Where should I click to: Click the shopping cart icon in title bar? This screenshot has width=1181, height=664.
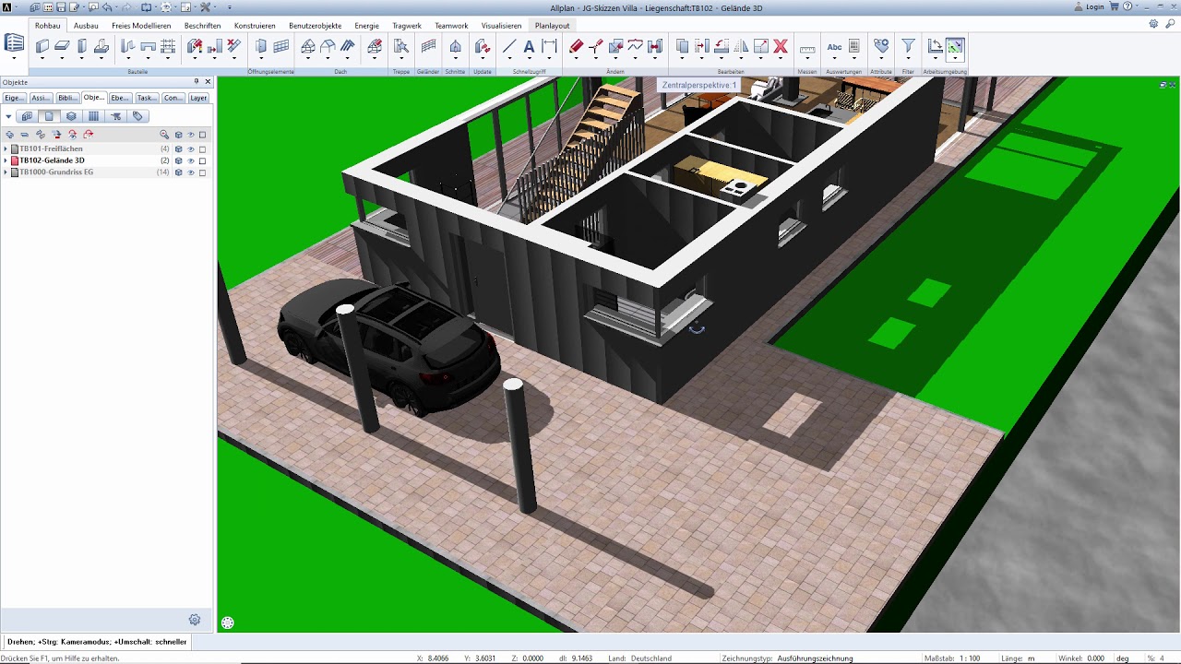(x=1115, y=6)
